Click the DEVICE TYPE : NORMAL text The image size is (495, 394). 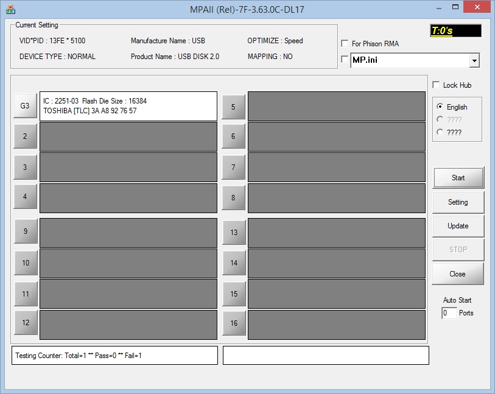pos(57,57)
